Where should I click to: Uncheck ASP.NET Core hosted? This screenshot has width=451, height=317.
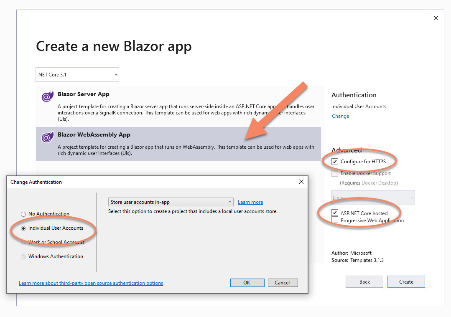coord(335,213)
